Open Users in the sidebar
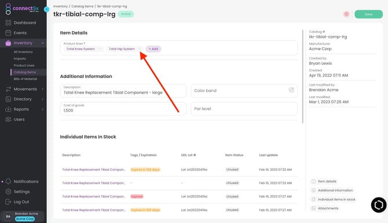This screenshot has width=388, height=223. [19, 119]
